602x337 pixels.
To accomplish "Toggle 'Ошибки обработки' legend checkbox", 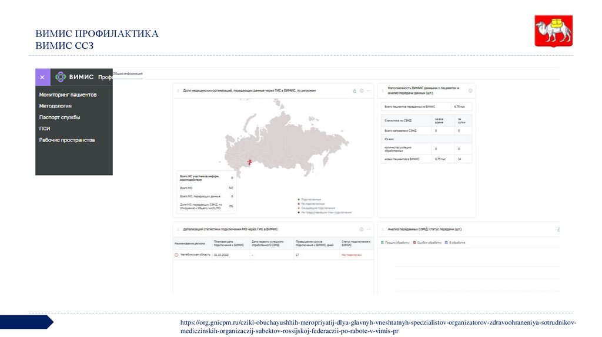I will pyautogui.click(x=414, y=242).
